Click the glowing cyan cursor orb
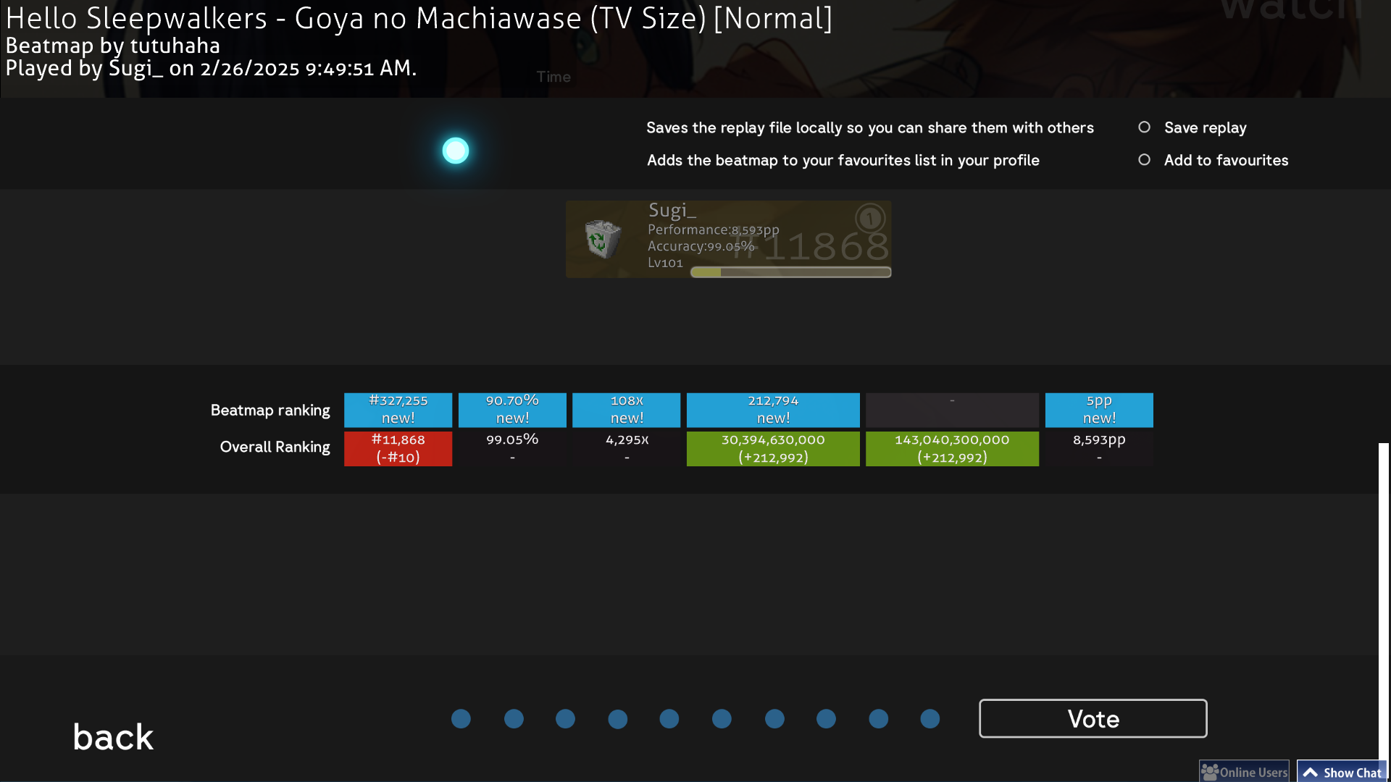This screenshot has height=782, width=1391. [x=456, y=151]
